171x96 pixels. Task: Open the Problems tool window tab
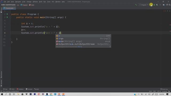pos(20,89)
